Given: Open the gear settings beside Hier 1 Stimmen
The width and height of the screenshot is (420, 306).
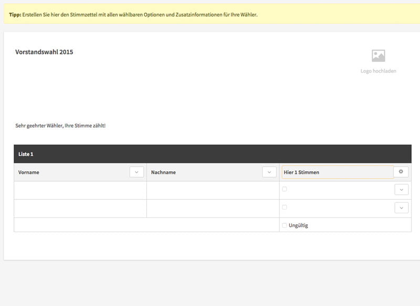Looking at the screenshot, I should point(401,172).
